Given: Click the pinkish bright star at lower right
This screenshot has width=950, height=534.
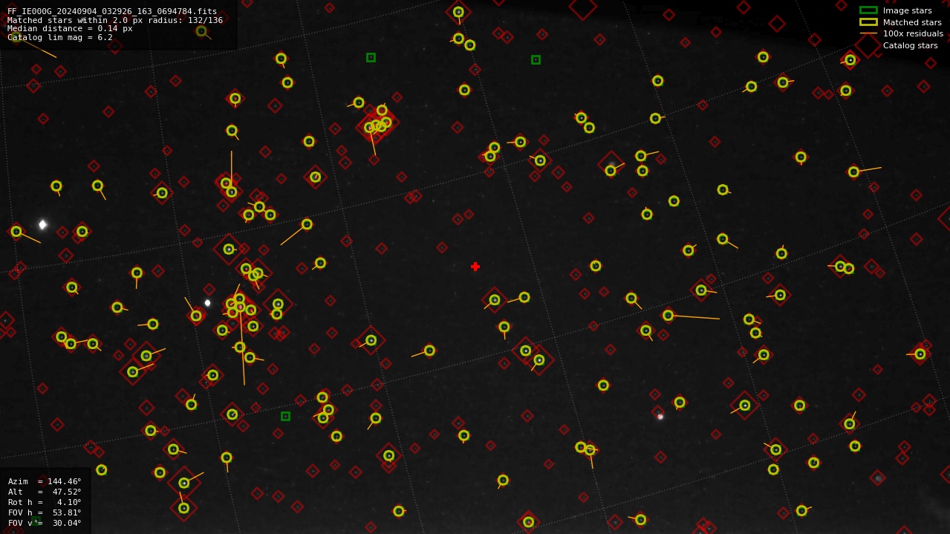Looking at the screenshot, I should [660, 417].
